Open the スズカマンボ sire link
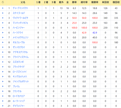 click(18, 62)
